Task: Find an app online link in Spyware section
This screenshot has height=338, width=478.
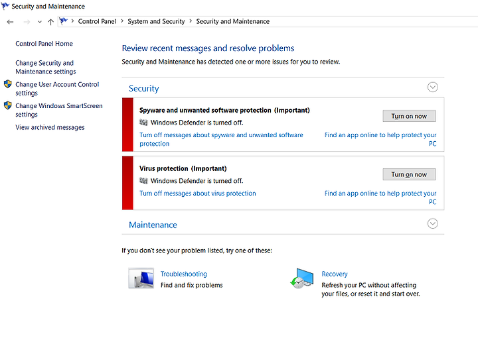Action: (380, 139)
